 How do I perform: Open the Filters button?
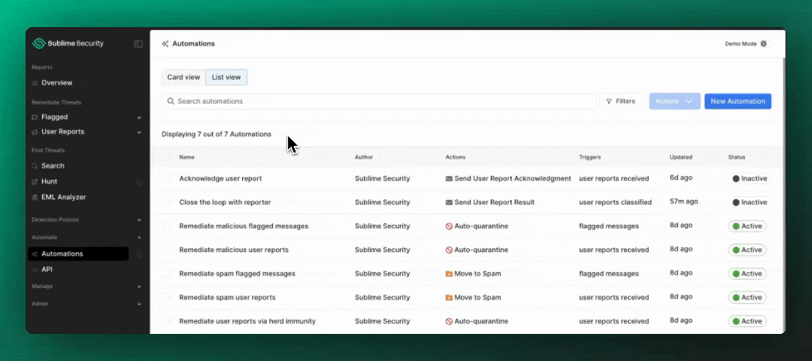tap(620, 102)
